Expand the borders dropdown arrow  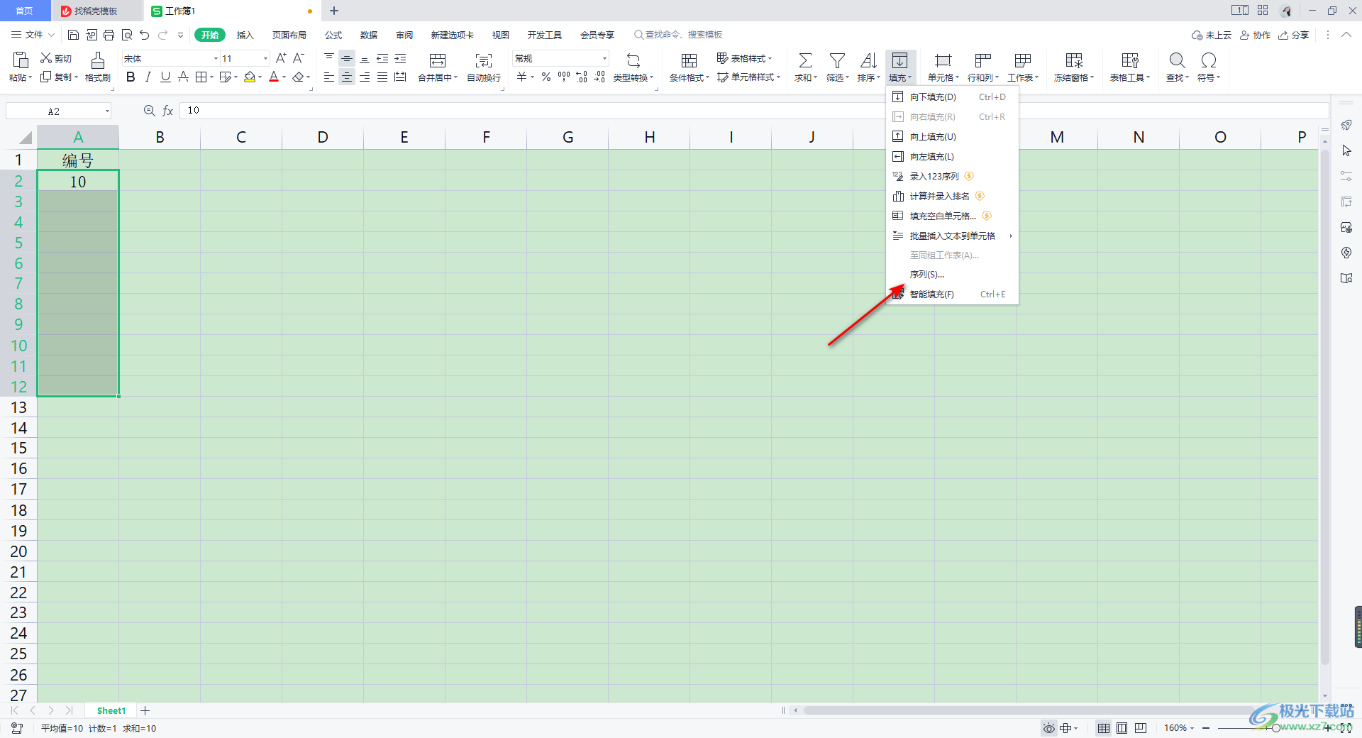pyautogui.click(x=211, y=77)
